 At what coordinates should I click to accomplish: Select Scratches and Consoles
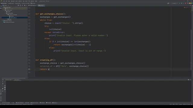9,22
